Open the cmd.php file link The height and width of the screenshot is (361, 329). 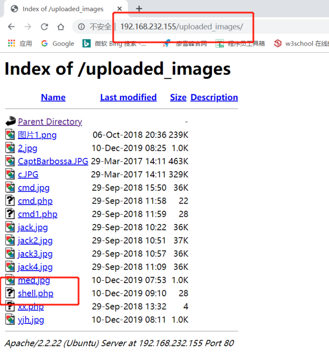point(35,201)
